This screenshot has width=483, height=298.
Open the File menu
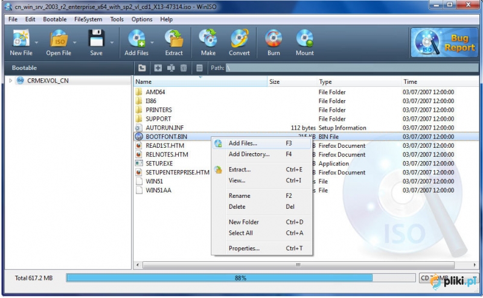click(13, 19)
